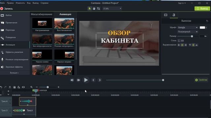The width and height of the screenshot is (211, 118).
Task: Activate the crop tool
Action: click(x=99, y=9)
